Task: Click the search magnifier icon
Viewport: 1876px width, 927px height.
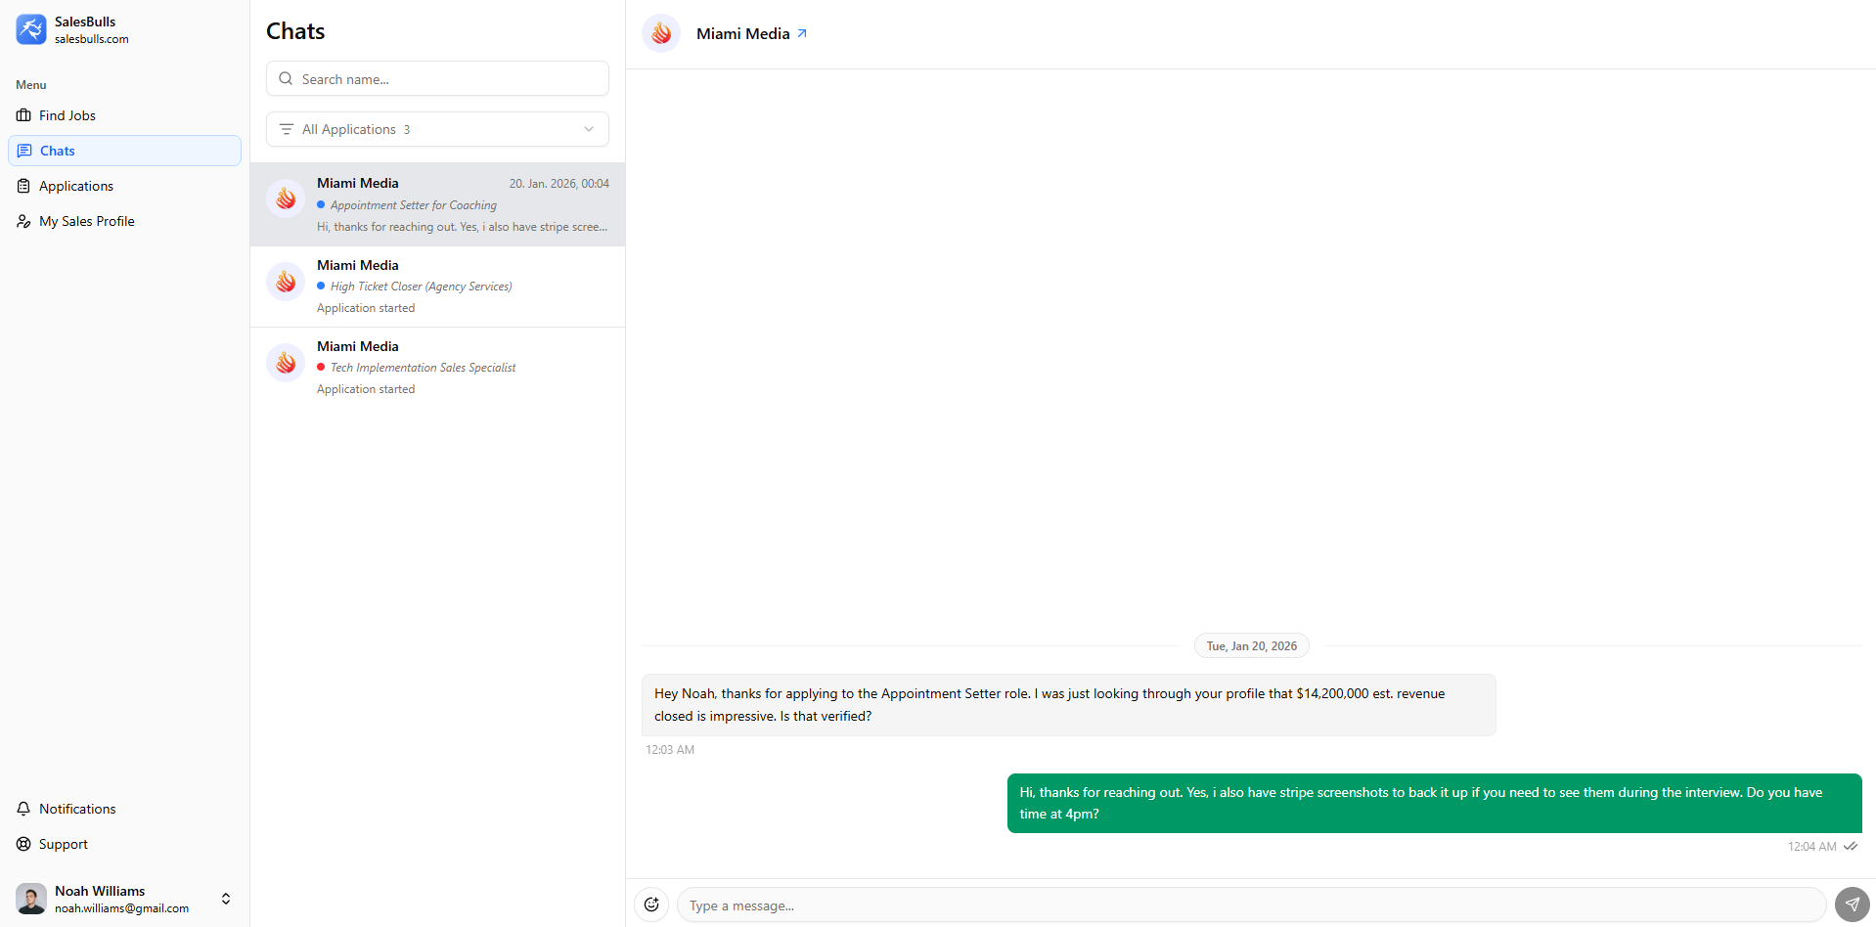Action: pyautogui.click(x=285, y=78)
